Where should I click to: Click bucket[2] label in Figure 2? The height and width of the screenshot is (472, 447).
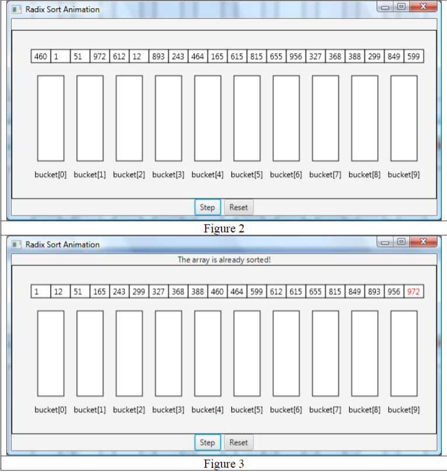point(129,174)
